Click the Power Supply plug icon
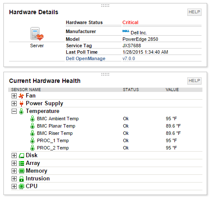The width and height of the screenshot is (211, 198). point(21,104)
